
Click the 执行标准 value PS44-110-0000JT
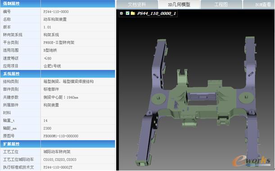58,167
